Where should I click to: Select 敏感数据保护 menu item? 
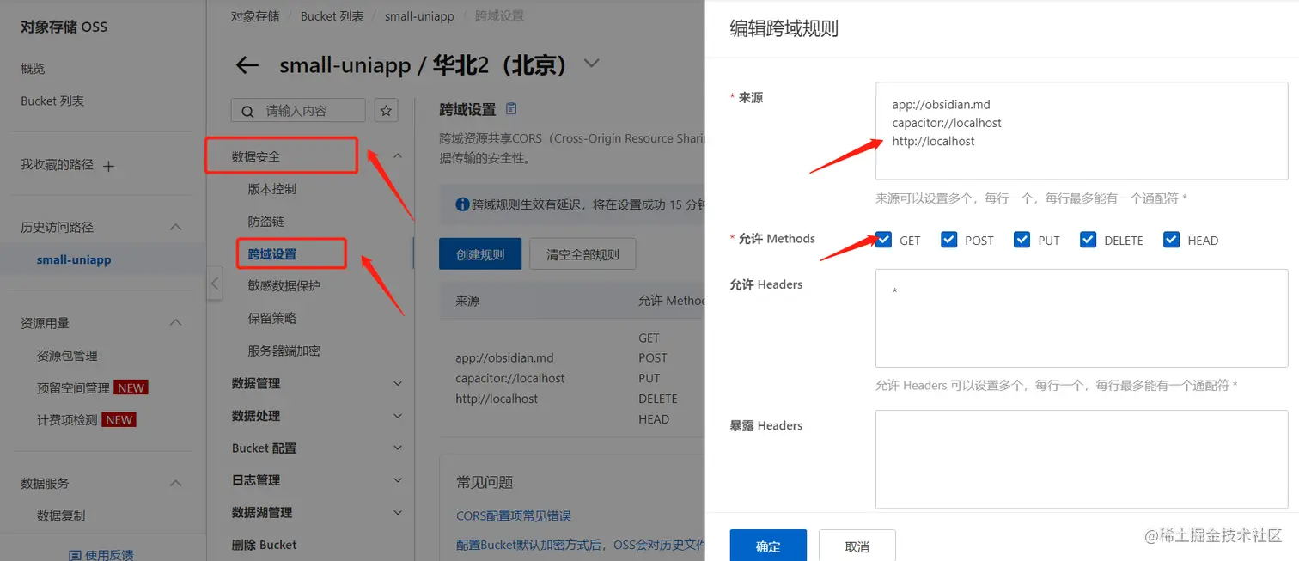click(x=284, y=286)
